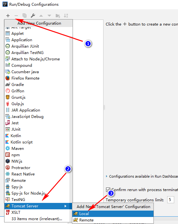Expand Configurations available in Run Dashboard
The width and height of the screenshot is (178, 224).
click(x=107, y=176)
